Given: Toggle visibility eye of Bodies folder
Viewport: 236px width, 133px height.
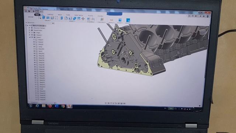Looking at the screenshot, I should tap(32, 37).
